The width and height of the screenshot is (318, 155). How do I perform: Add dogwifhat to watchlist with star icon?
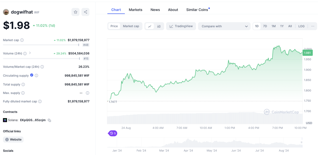tap(75, 12)
